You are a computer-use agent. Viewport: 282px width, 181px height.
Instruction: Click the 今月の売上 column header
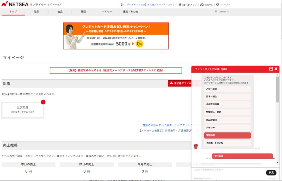(145, 165)
